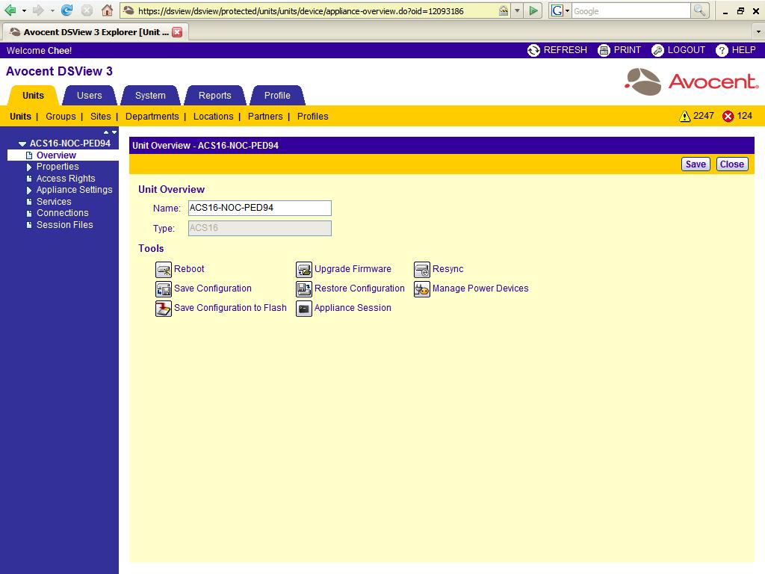Expand the Appliance Settings node
This screenshot has height=574, width=765.
point(29,191)
